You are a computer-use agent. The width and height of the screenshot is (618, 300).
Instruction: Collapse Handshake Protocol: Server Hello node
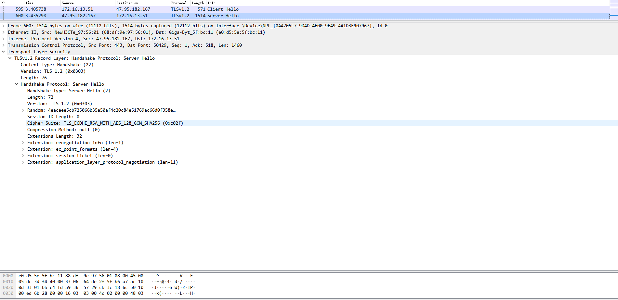(17, 84)
